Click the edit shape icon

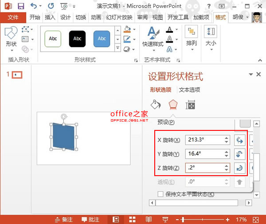point(25,29)
